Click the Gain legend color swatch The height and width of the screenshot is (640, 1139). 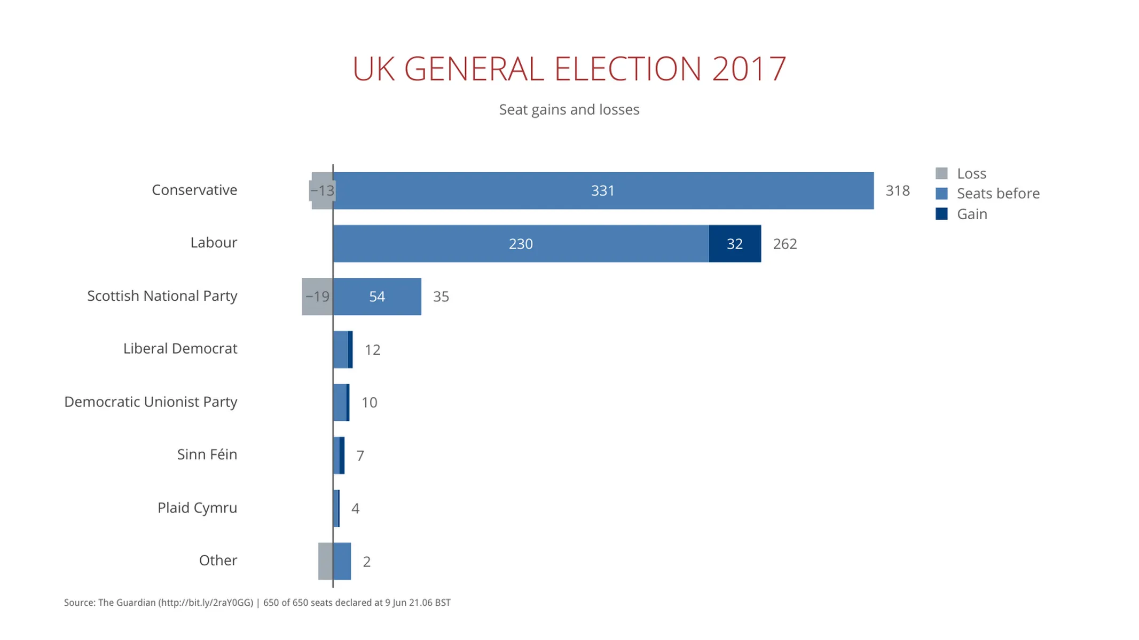point(941,214)
